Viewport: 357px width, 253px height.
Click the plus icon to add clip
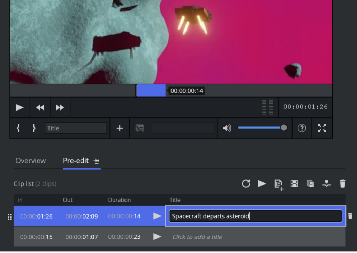120,128
